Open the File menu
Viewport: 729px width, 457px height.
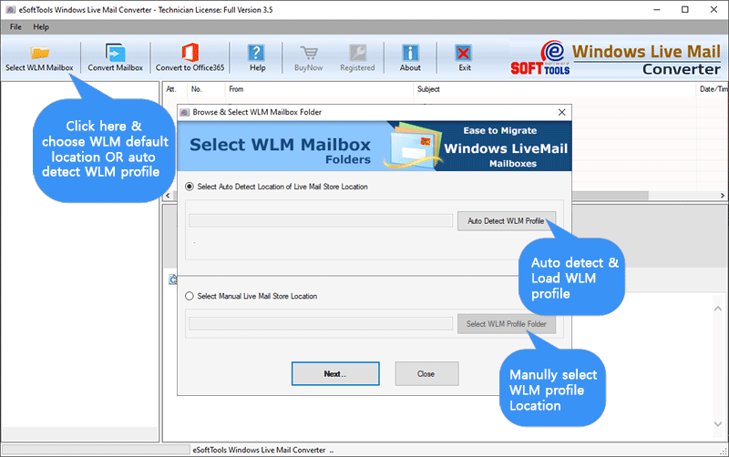coord(15,27)
